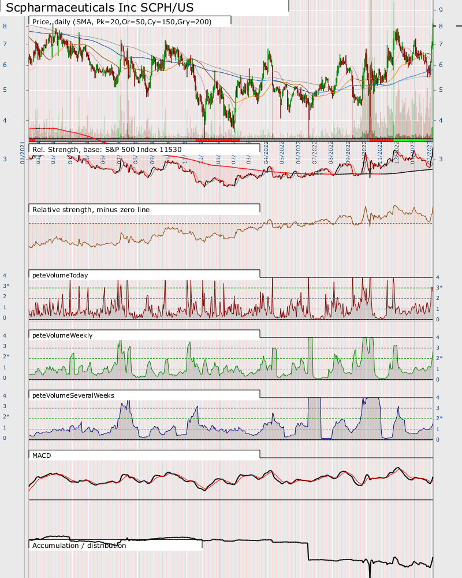
Task: Select the Price, daily SMA panel label
Action: [122, 22]
